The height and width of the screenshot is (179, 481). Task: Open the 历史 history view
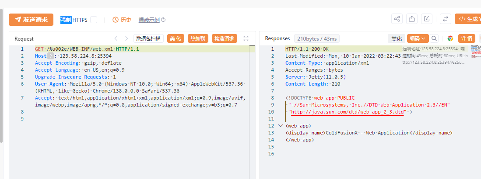click(x=122, y=20)
